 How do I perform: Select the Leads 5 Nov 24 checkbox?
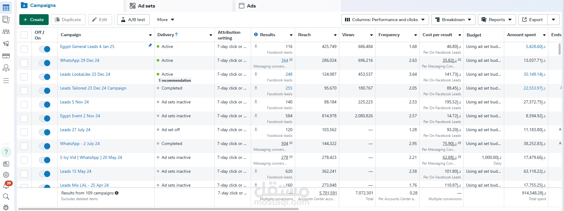[24, 105]
